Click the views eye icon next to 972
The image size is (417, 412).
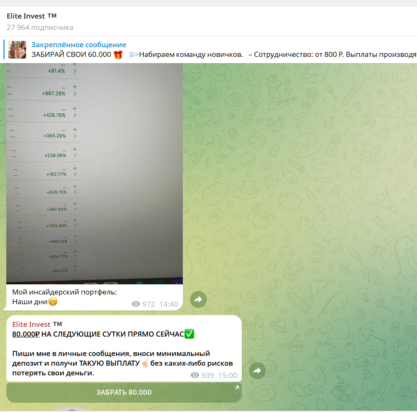[136, 304]
